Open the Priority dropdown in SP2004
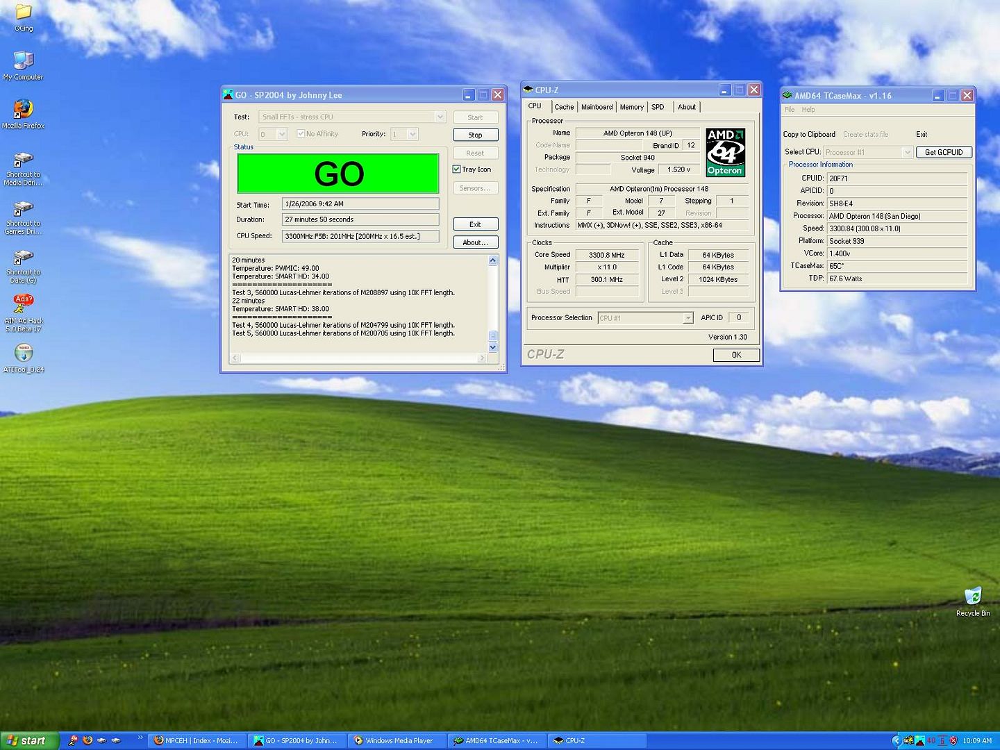1000x750 pixels. [412, 134]
